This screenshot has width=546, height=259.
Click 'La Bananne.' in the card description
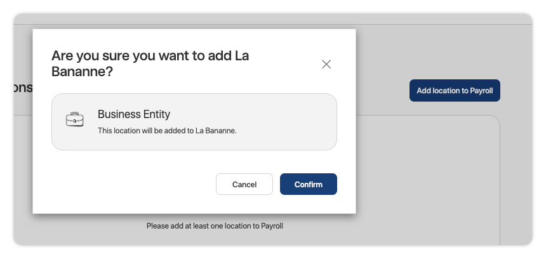click(x=216, y=131)
